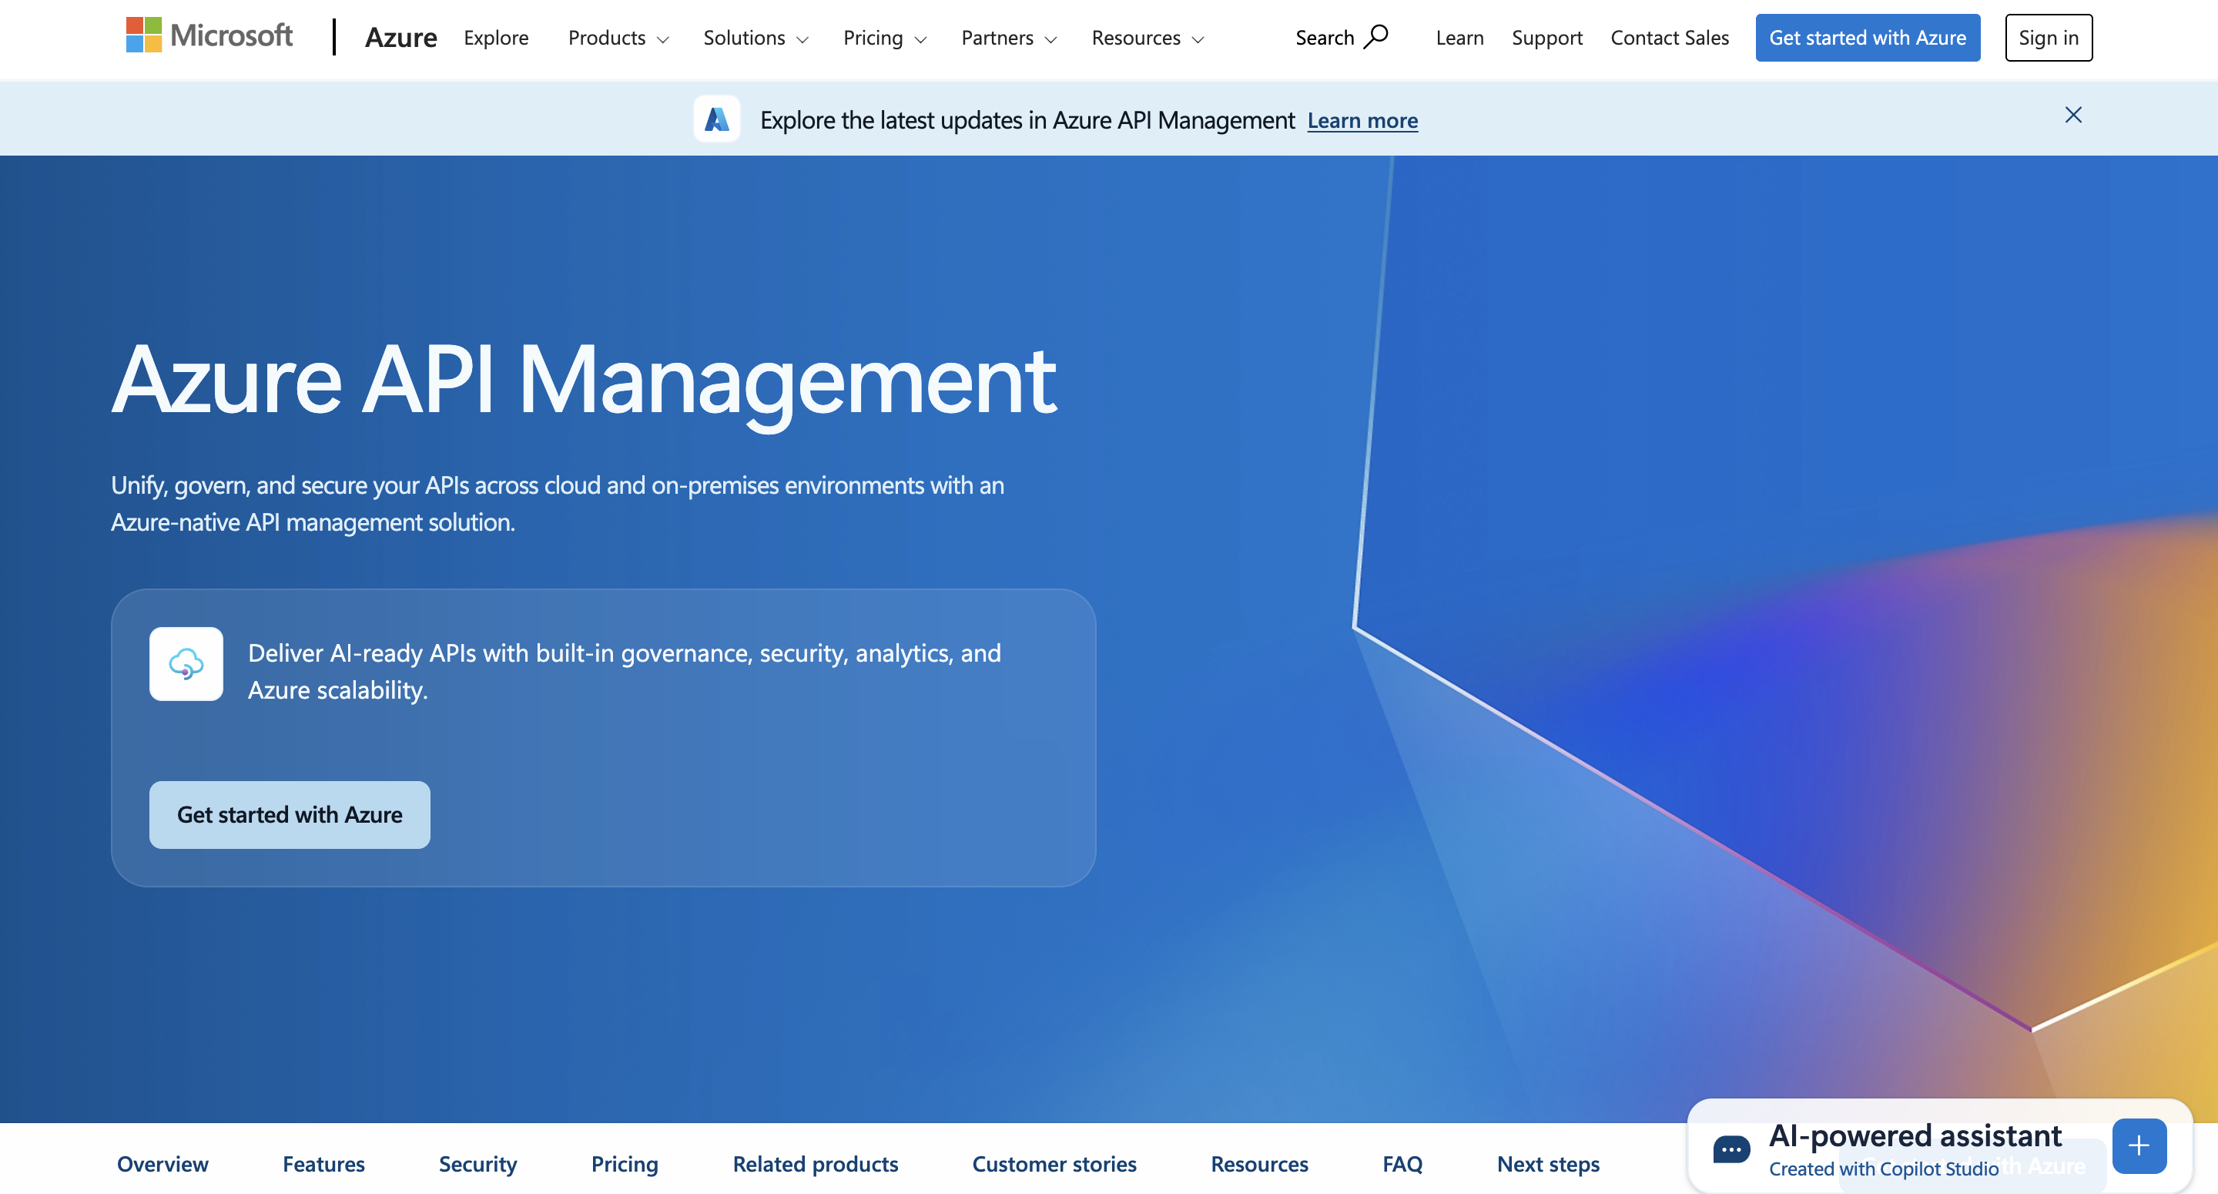2218x1194 pixels.
Task: Jump to the Security section tab
Action: point(477,1164)
